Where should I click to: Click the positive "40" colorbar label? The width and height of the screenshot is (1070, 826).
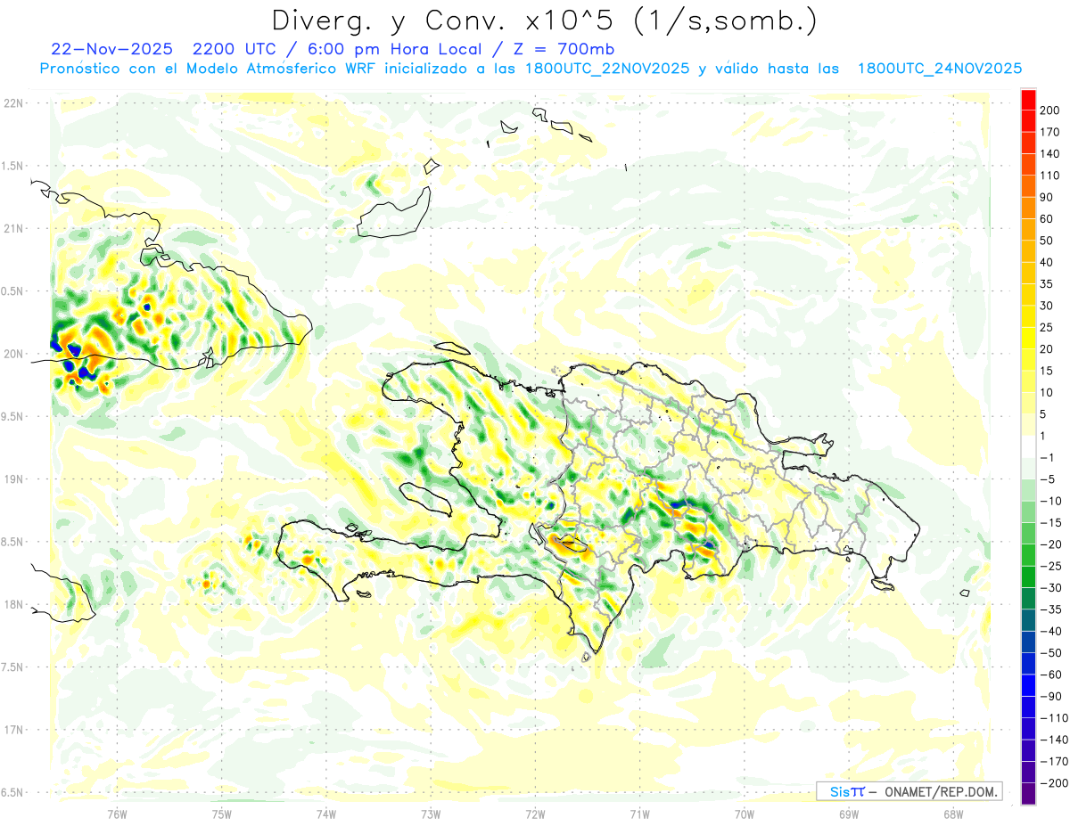click(x=1049, y=263)
